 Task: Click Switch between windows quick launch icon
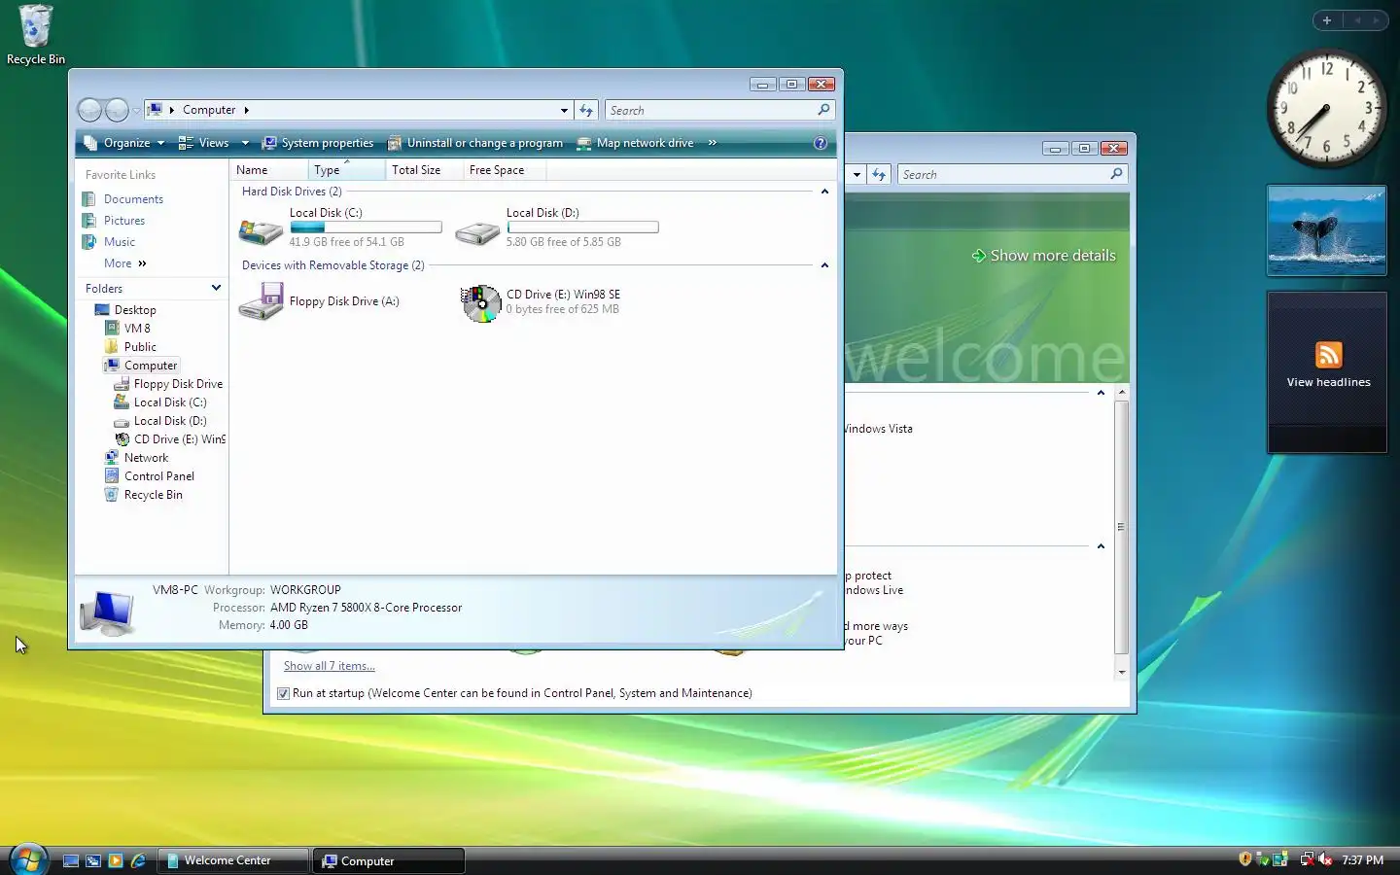[93, 860]
